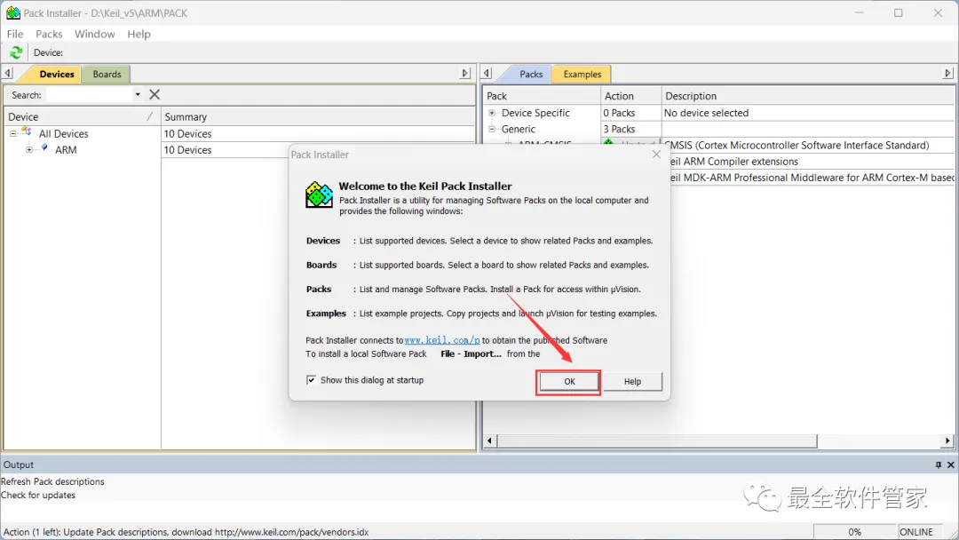The height and width of the screenshot is (540, 959).
Task: Collapse the Generic packs node
Action: pos(492,129)
